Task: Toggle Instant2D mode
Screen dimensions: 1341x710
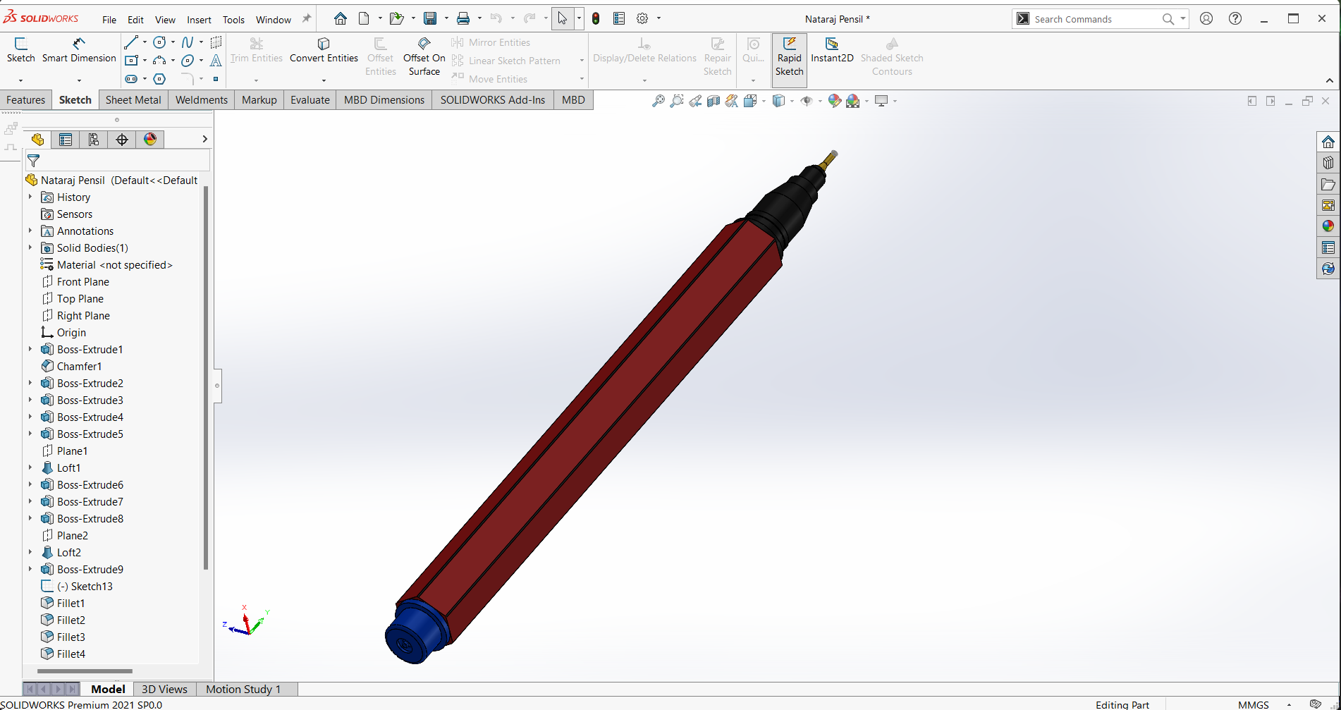Action: tap(832, 51)
